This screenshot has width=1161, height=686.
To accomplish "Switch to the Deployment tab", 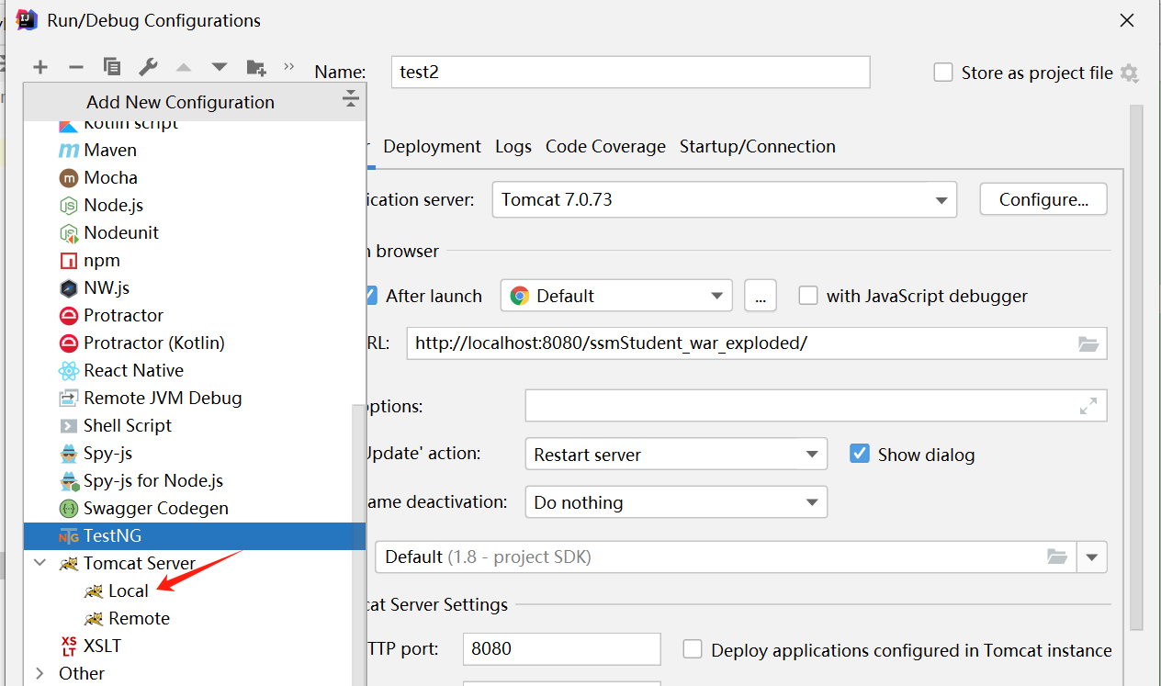I will (x=432, y=146).
